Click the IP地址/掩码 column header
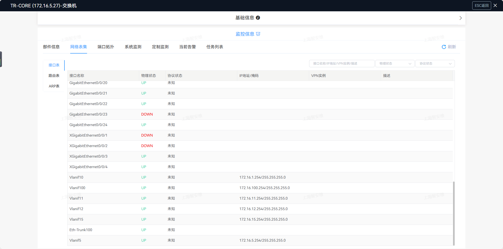 coord(249,76)
